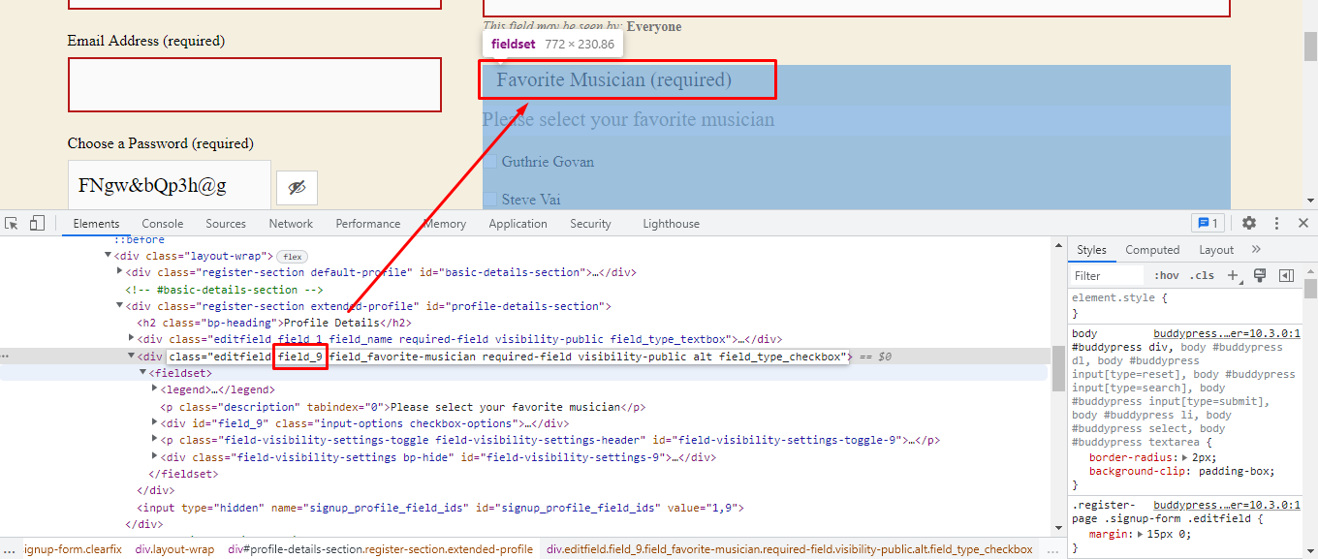
Task: Select the p description element line
Action: tap(403, 407)
